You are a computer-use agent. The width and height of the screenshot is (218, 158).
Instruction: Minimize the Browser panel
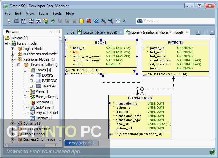[58, 32]
